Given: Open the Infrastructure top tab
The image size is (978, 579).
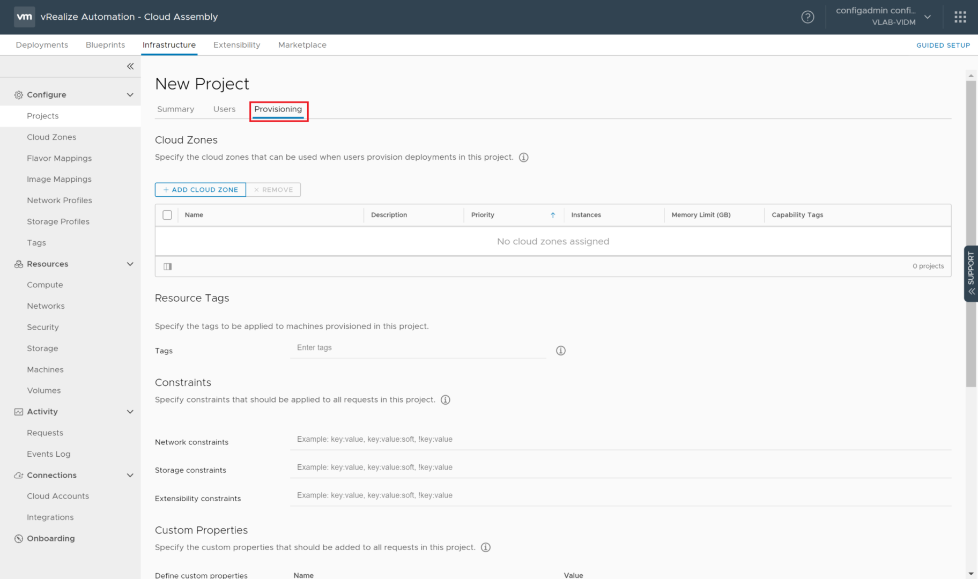Looking at the screenshot, I should click(x=169, y=45).
